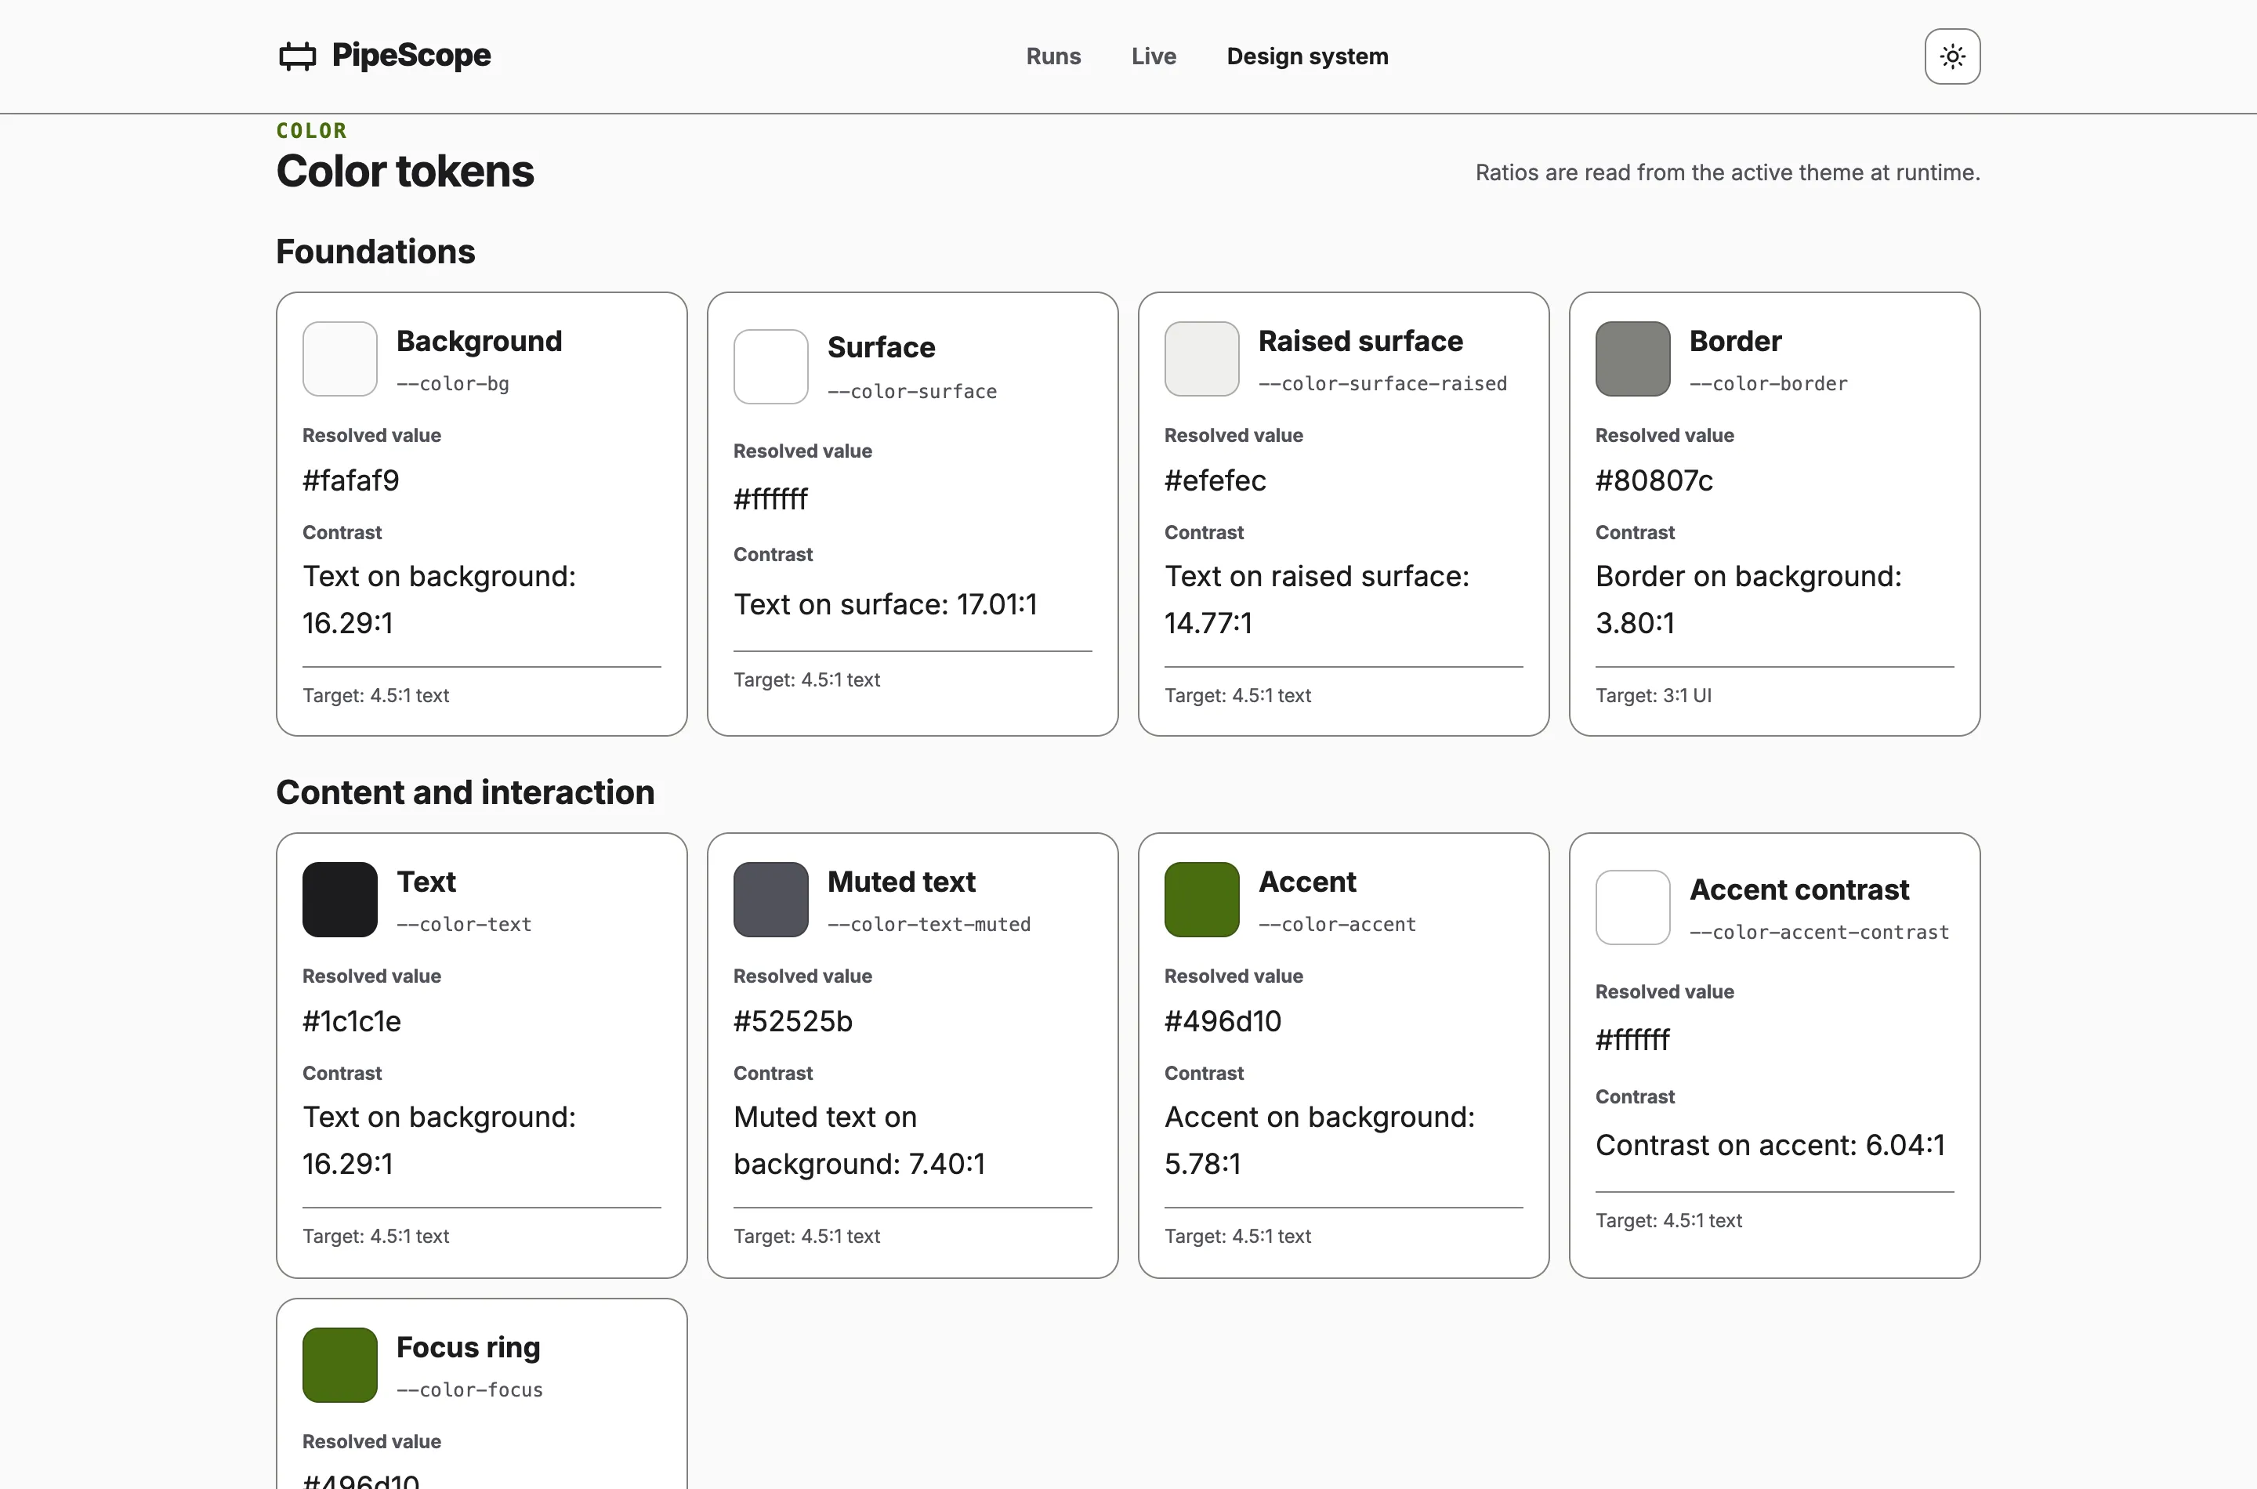Screen dimensions: 2257x1489
Task: Click the '--color-surface' token name
Action: pyautogui.click(x=912, y=391)
